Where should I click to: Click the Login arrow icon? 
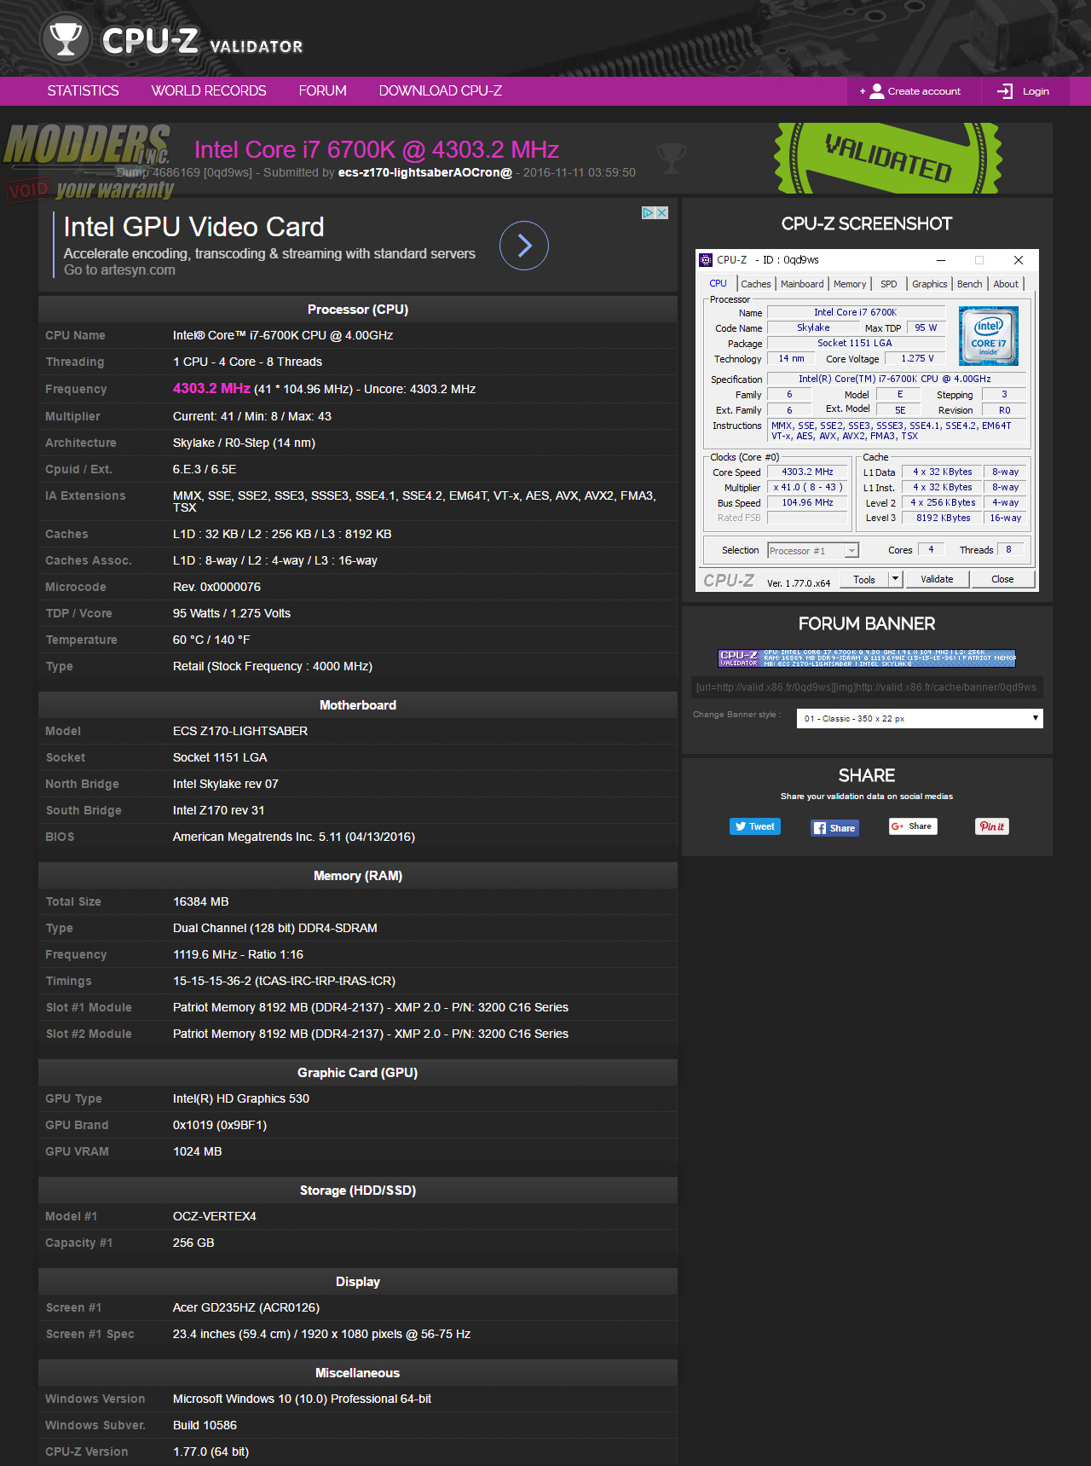[1006, 91]
